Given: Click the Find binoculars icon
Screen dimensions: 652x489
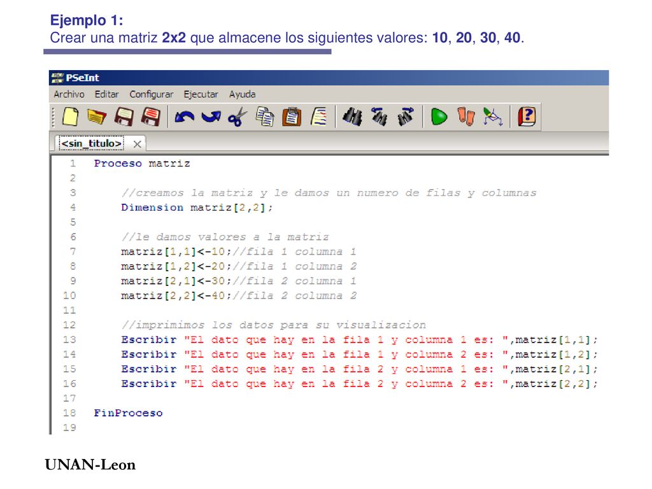Looking at the screenshot, I should pyautogui.click(x=352, y=117).
